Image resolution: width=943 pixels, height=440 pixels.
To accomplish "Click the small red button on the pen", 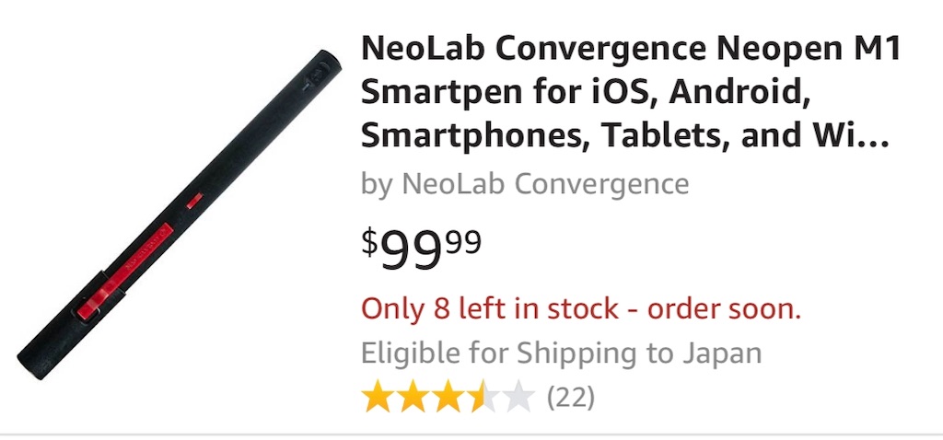I will [194, 200].
